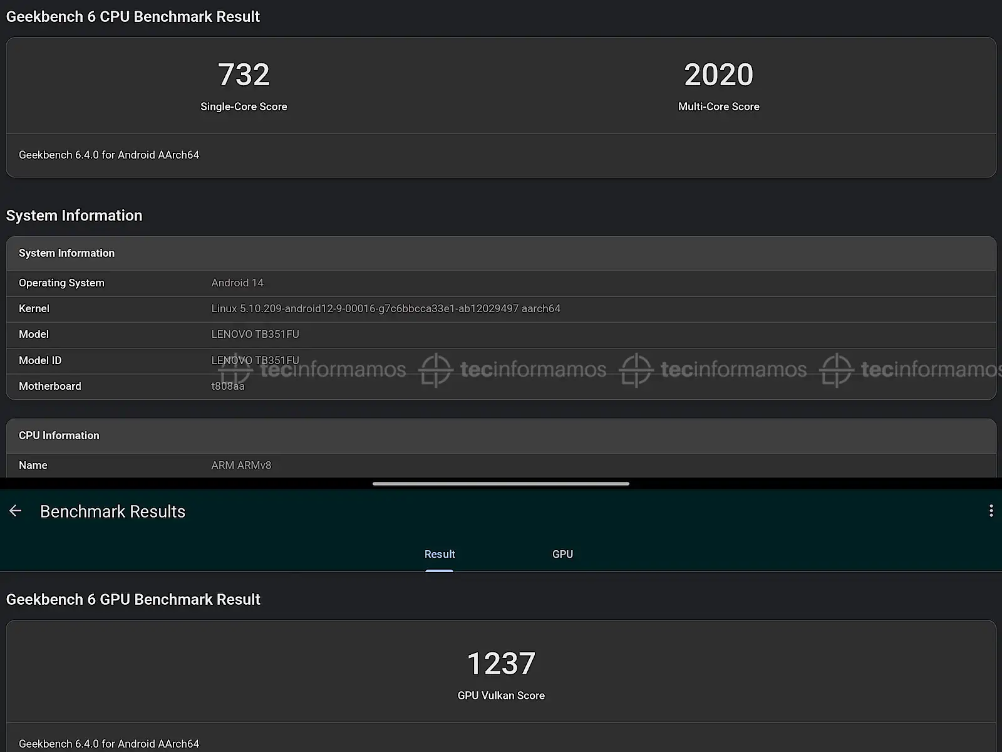Select the Result tab

click(439, 554)
